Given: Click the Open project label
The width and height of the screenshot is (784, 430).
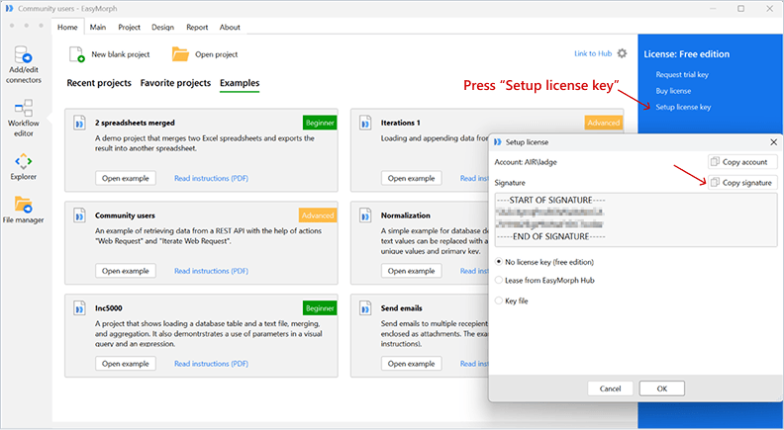Looking at the screenshot, I should [x=217, y=54].
